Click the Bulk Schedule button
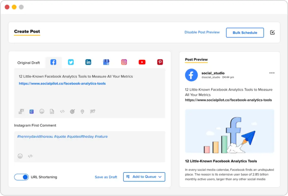Image resolution: width=288 pixels, height=196 pixels. (245, 33)
